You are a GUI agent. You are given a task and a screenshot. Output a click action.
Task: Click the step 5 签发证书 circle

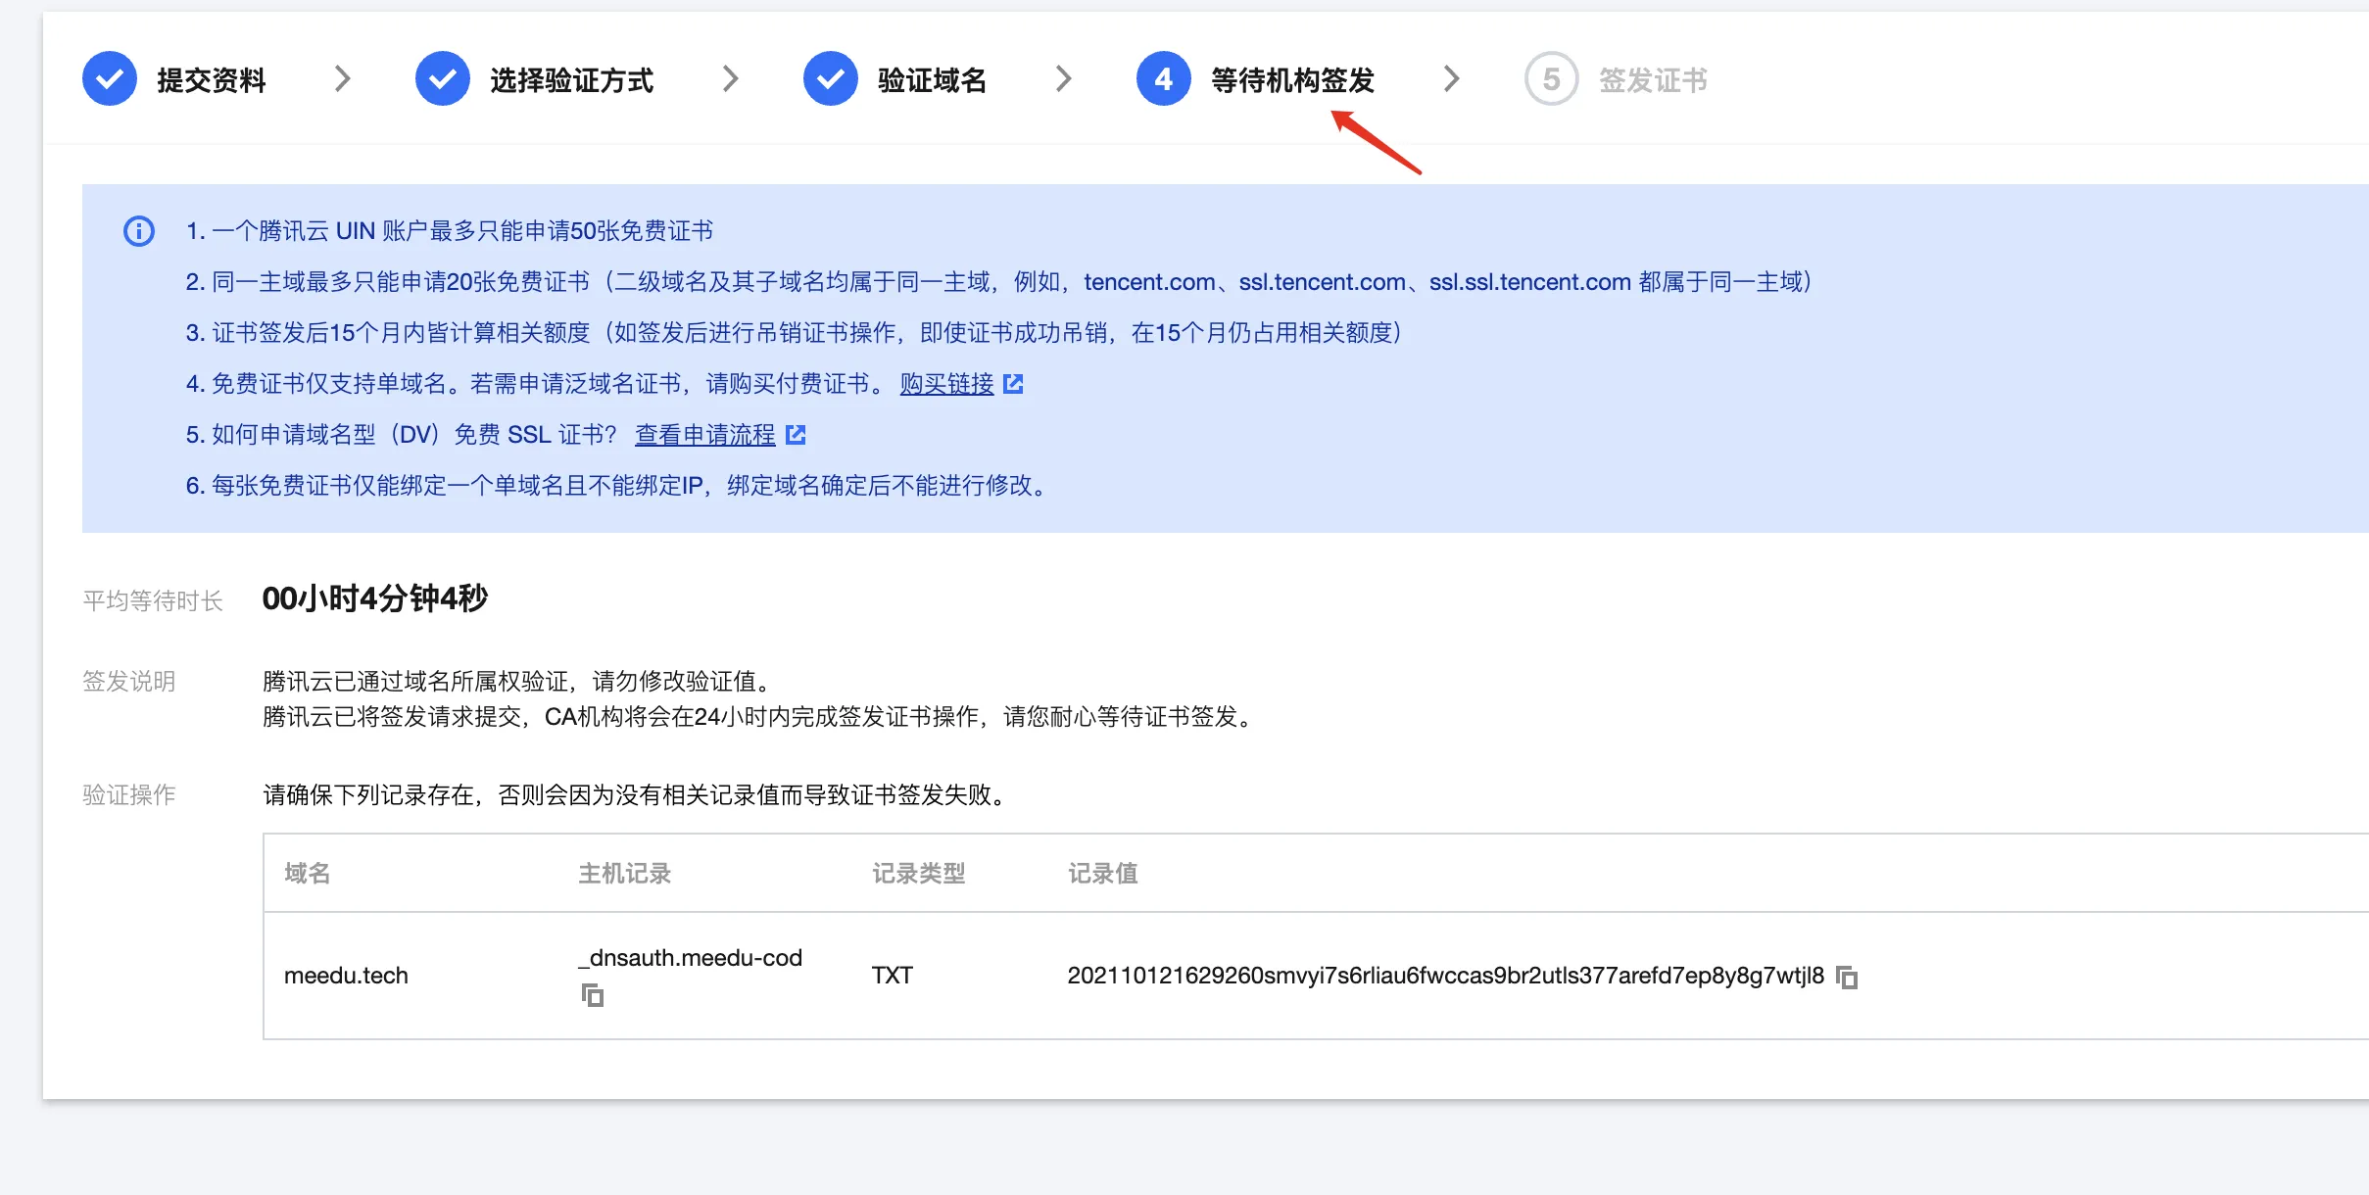tap(1552, 79)
